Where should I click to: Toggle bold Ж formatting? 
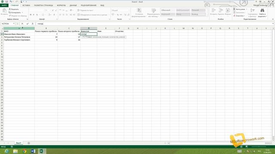click(31, 15)
